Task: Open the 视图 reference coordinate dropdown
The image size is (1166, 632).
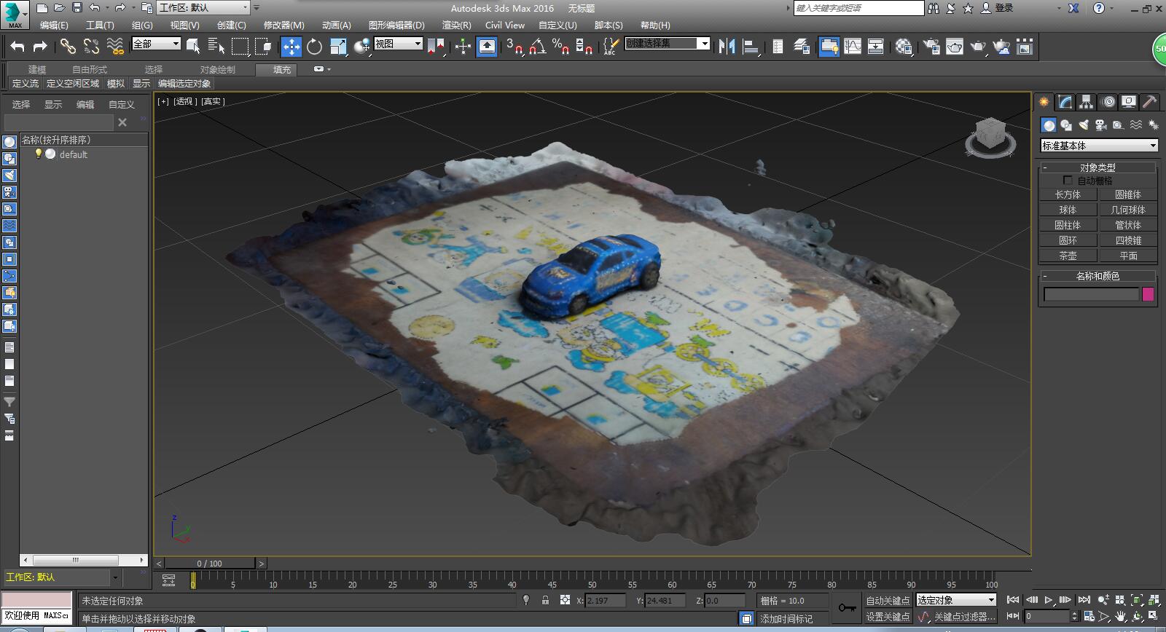Action: 398,44
